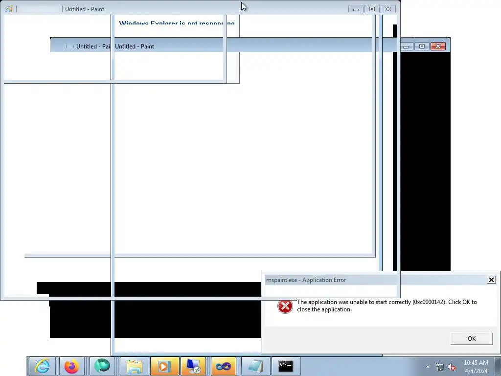Screen dimensions: 501x376
Task: Close the rear Paint window with the red X
Action: [x=438, y=47]
